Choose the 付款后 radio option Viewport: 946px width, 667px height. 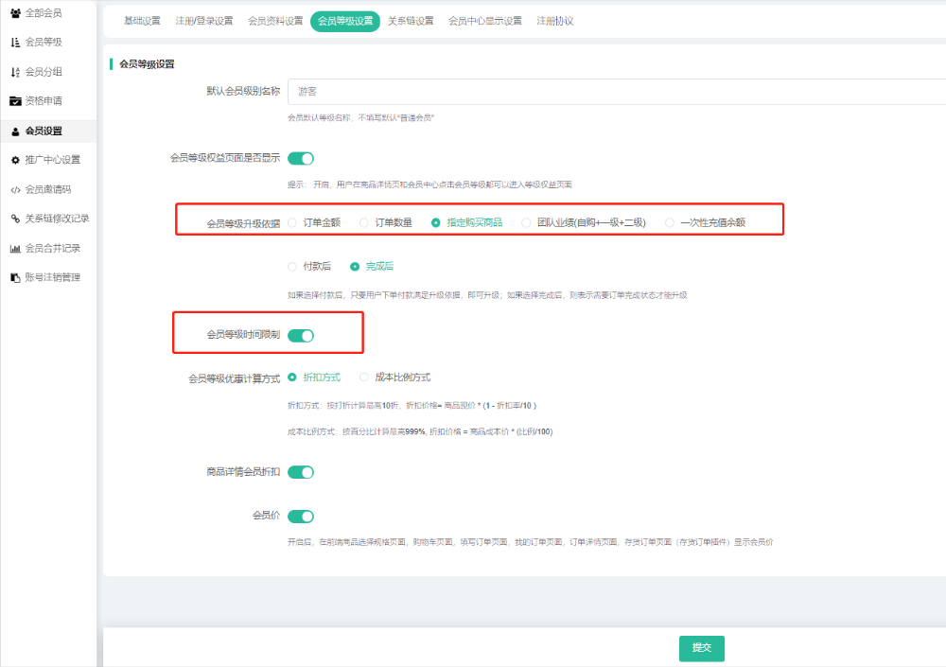292,267
